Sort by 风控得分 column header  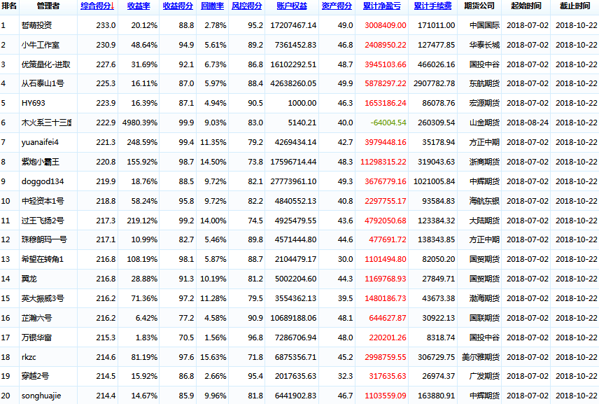pyautogui.click(x=247, y=6)
